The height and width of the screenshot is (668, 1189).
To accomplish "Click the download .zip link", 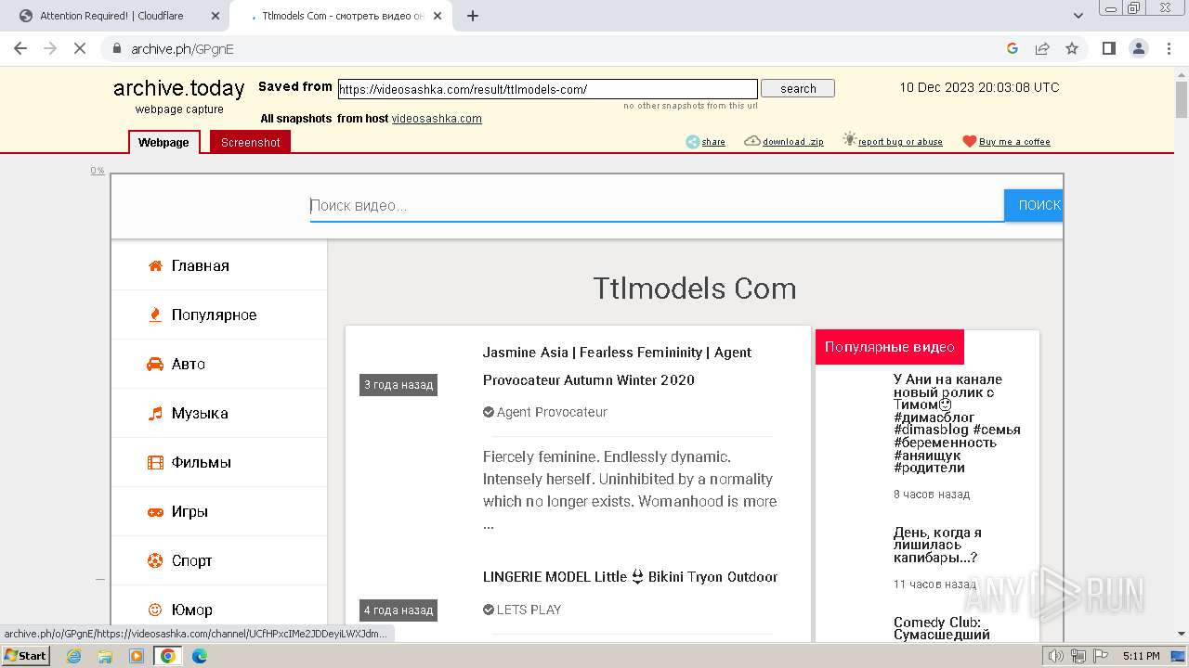I will click(792, 142).
